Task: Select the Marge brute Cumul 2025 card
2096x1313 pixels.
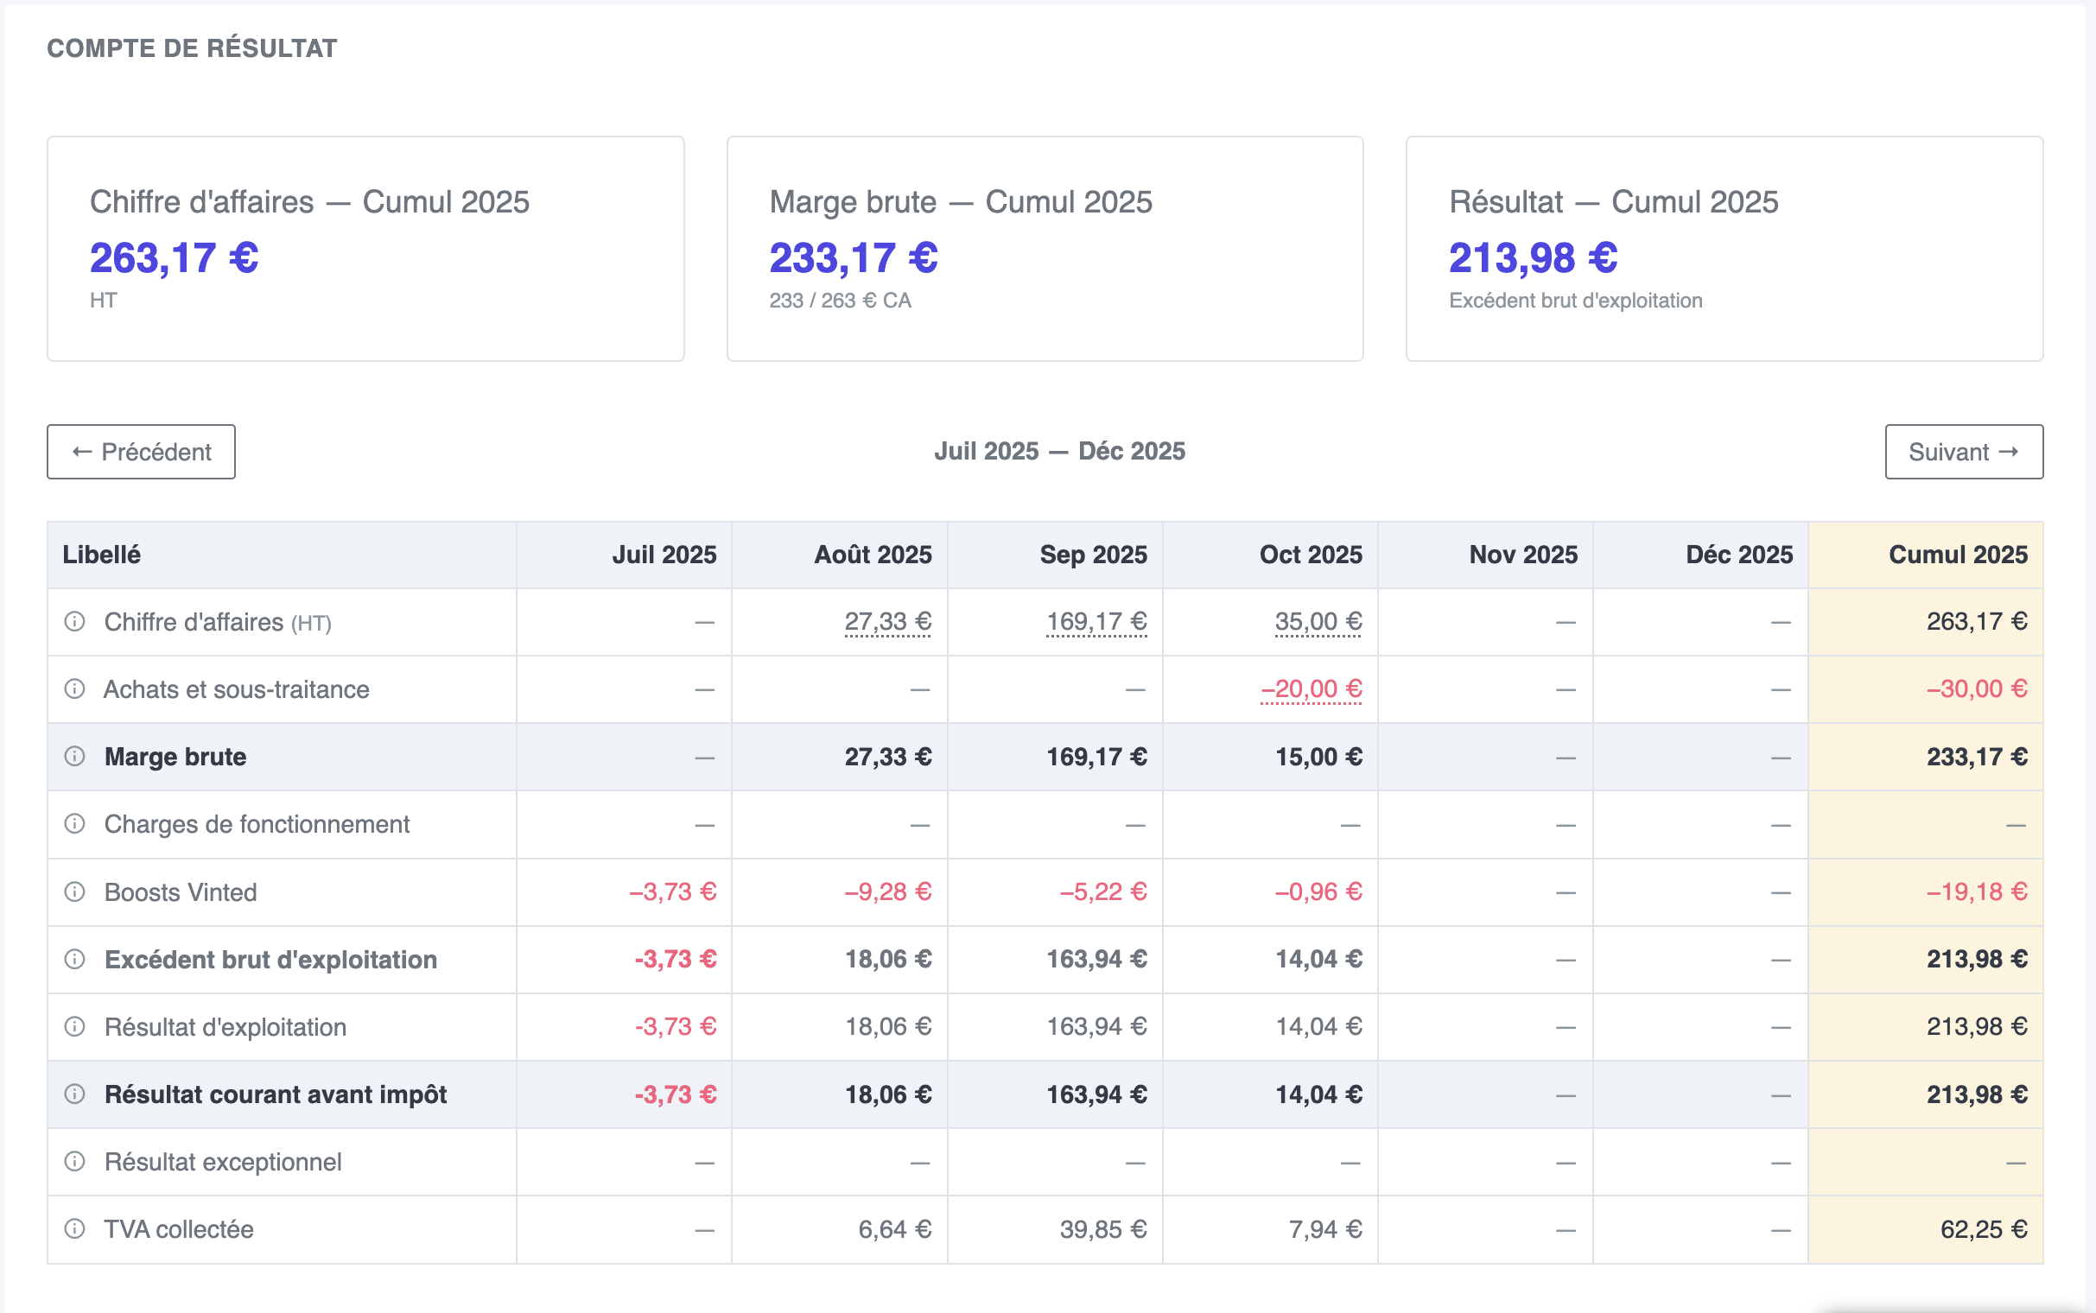Action: (1045, 249)
